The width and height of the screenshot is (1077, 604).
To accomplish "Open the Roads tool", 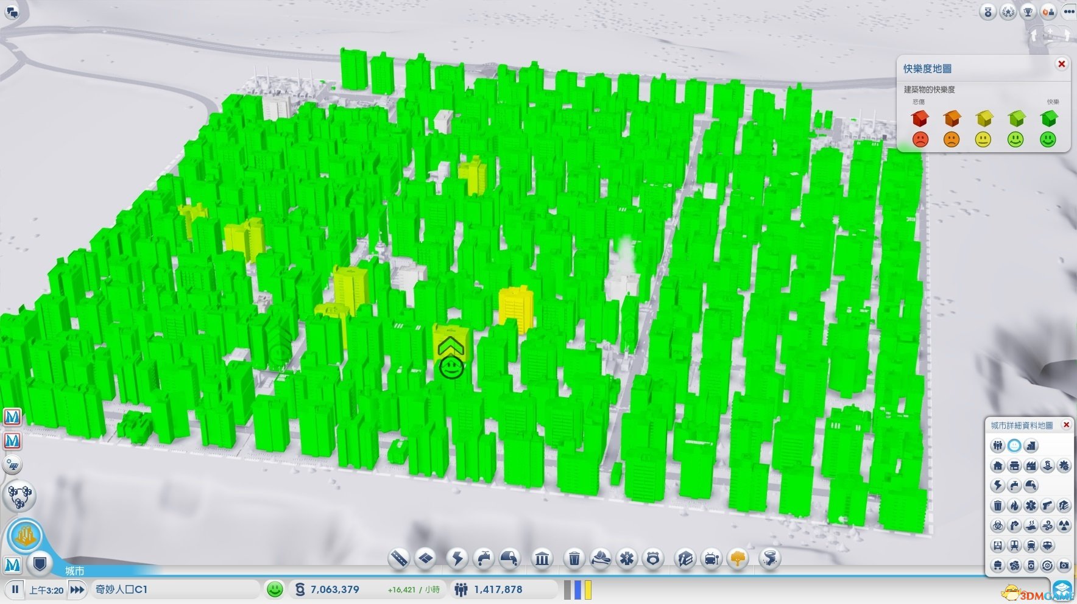I will [398, 558].
